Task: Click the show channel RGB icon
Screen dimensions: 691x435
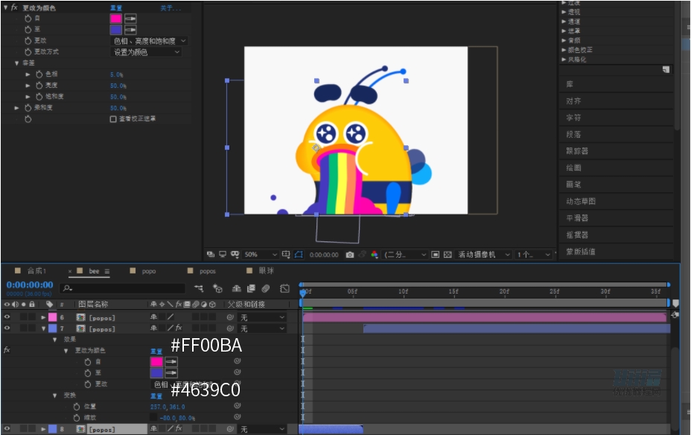Action: 375,255
